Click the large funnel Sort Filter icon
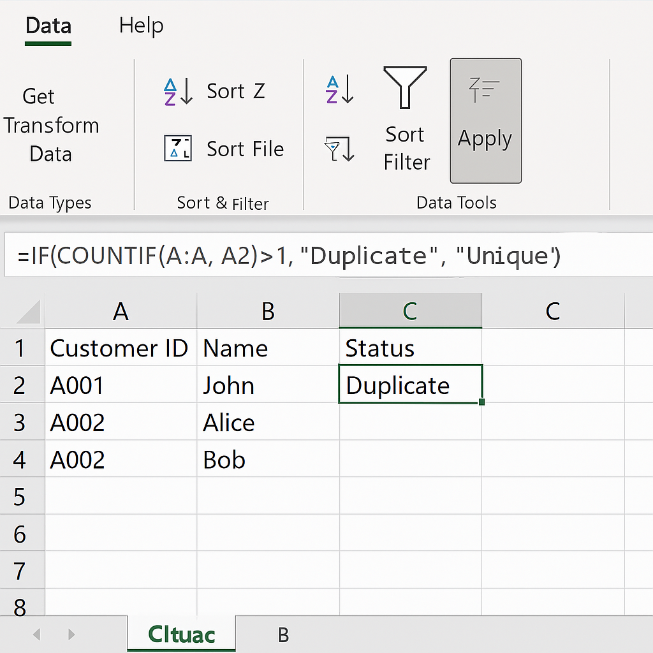653x653 pixels. (x=405, y=87)
